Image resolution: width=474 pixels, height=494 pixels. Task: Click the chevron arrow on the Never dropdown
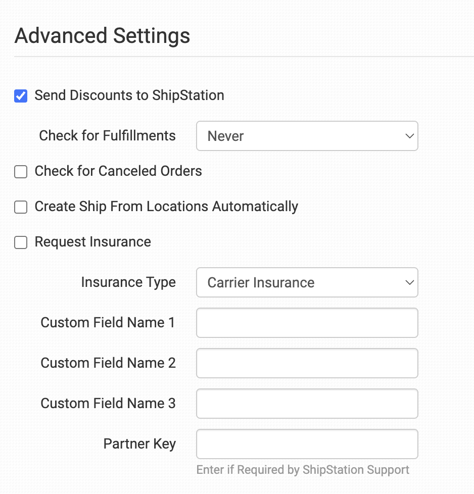[x=409, y=136]
